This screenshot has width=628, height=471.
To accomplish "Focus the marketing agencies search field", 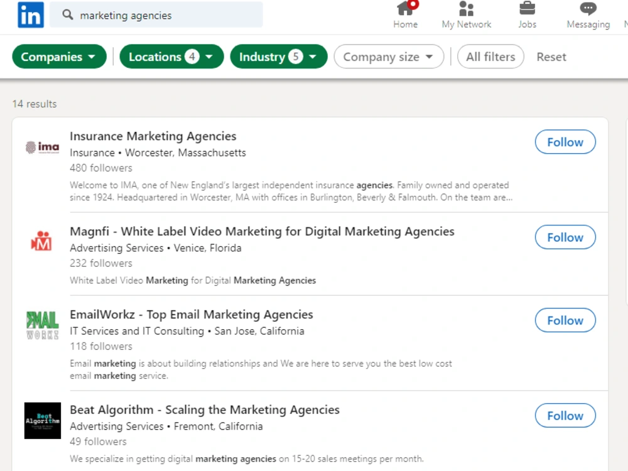I will coord(156,15).
